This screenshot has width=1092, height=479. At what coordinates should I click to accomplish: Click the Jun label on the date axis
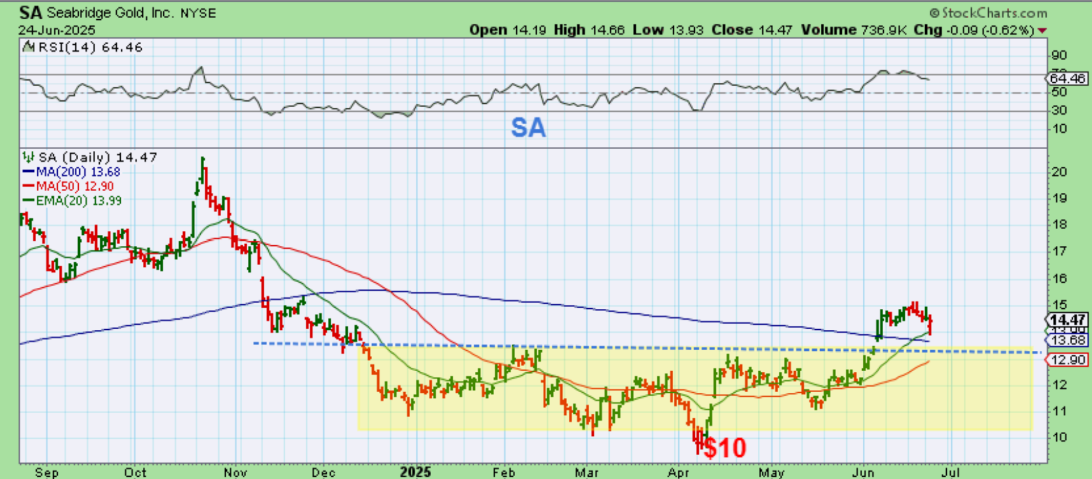863,472
